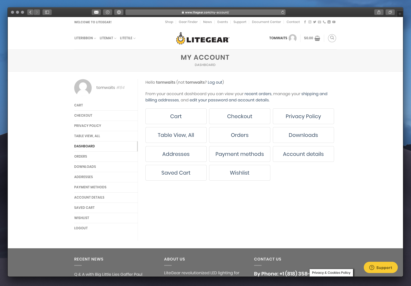Click the email envelope icon in header

tap(319, 22)
